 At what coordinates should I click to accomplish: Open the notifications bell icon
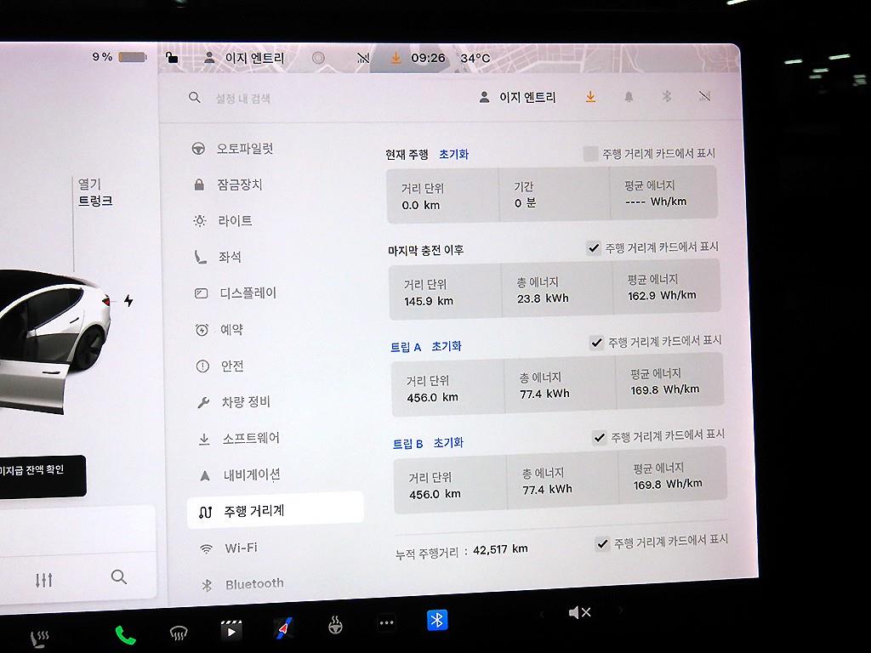[x=629, y=97]
